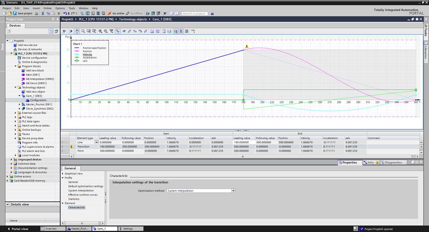
Task: Click the export cam right-arrow icon
Action: pyautogui.click(x=70, y=31)
